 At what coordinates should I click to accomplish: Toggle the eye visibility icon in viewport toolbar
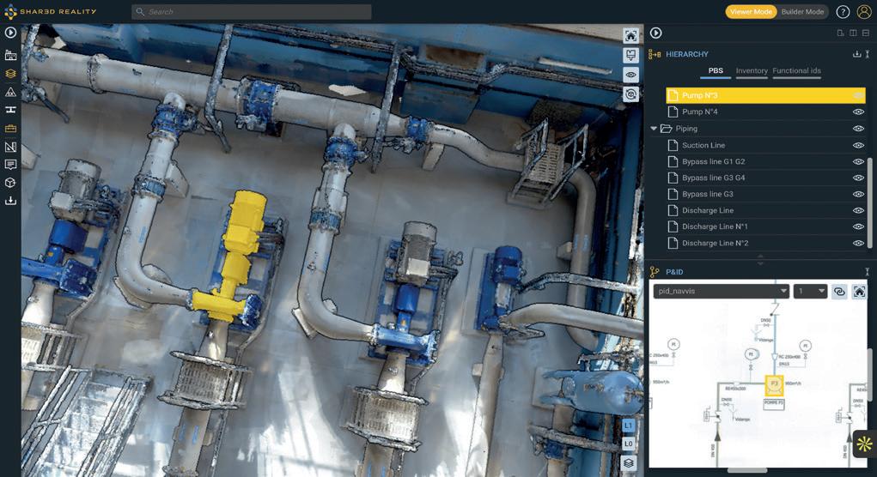pyautogui.click(x=630, y=75)
